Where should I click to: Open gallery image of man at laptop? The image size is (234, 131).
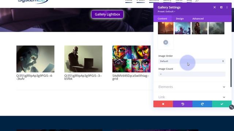coord(83,59)
